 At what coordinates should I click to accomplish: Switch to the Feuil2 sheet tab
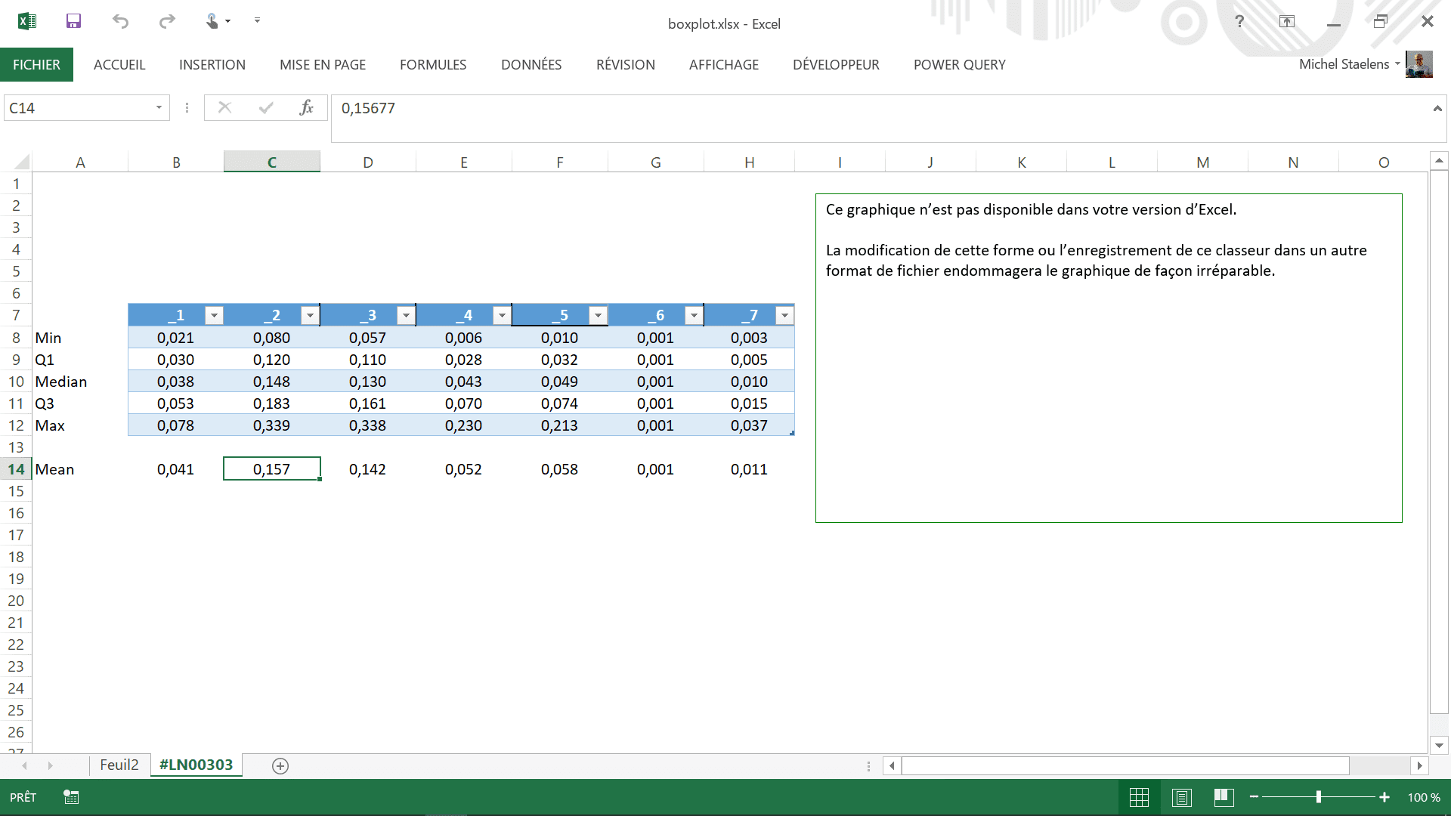pos(119,765)
